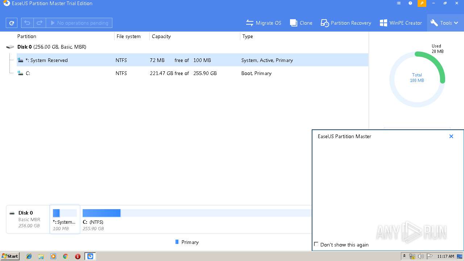Show hidden tray icons arrow
Screen dimensions: 464x261
coord(405,256)
